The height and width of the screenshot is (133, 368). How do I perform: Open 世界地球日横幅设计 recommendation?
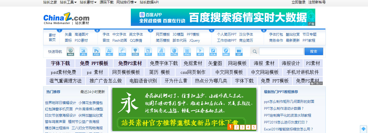point(61,103)
